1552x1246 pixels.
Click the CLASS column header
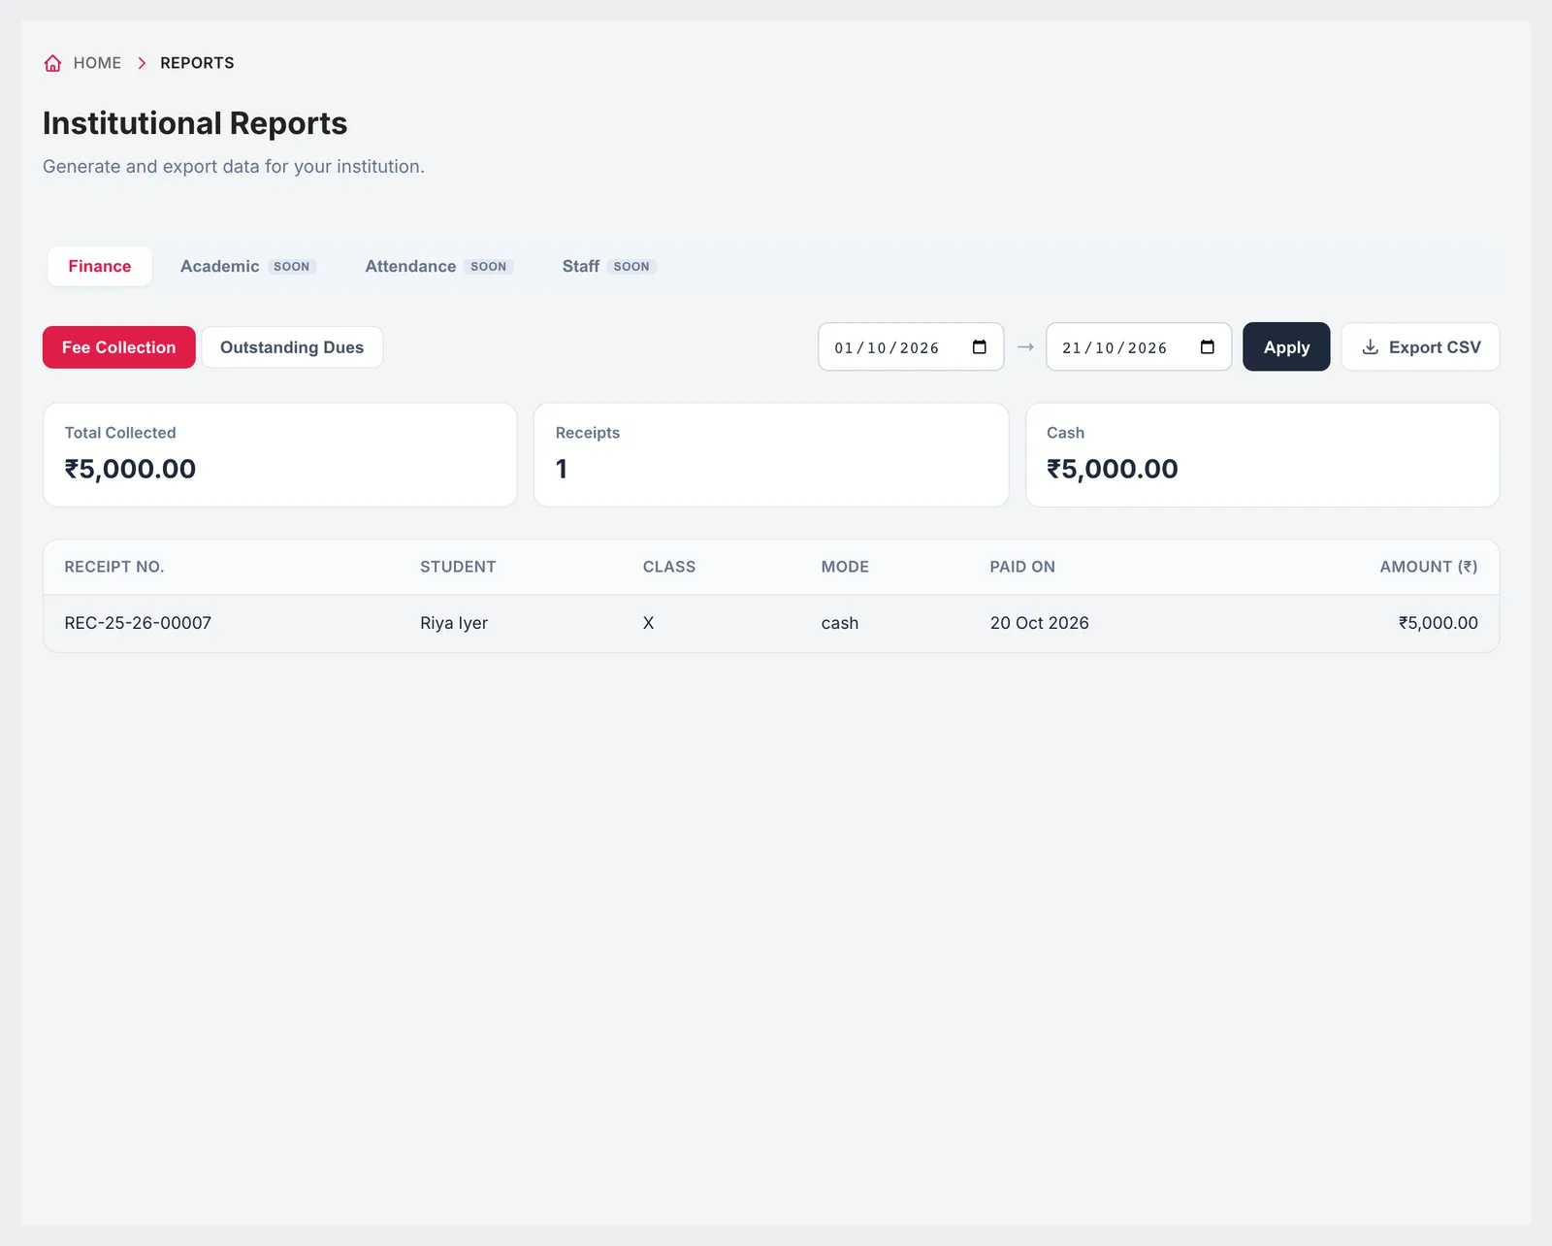pyautogui.click(x=669, y=567)
